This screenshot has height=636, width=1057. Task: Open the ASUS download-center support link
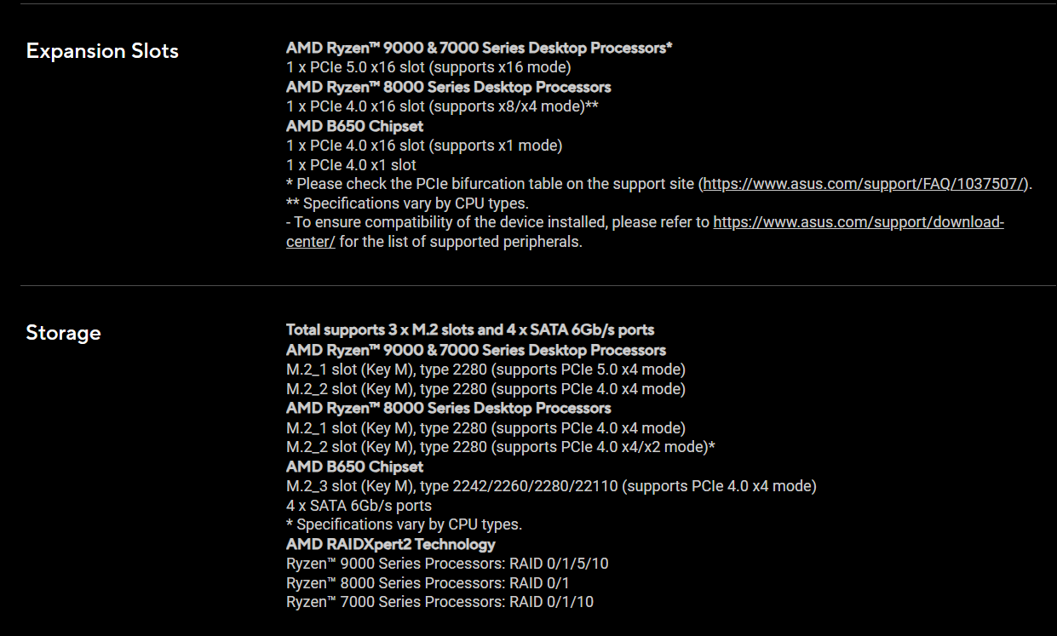coord(858,223)
